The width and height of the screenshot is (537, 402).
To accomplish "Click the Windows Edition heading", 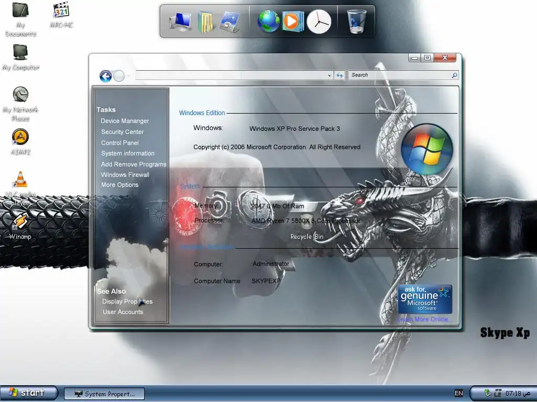I will tap(202, 113).
